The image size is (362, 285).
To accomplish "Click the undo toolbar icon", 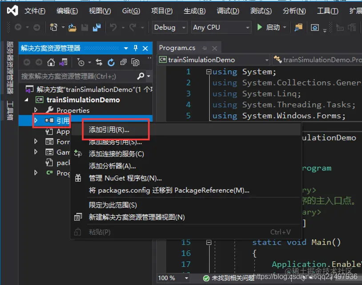I will coord(113,27).
